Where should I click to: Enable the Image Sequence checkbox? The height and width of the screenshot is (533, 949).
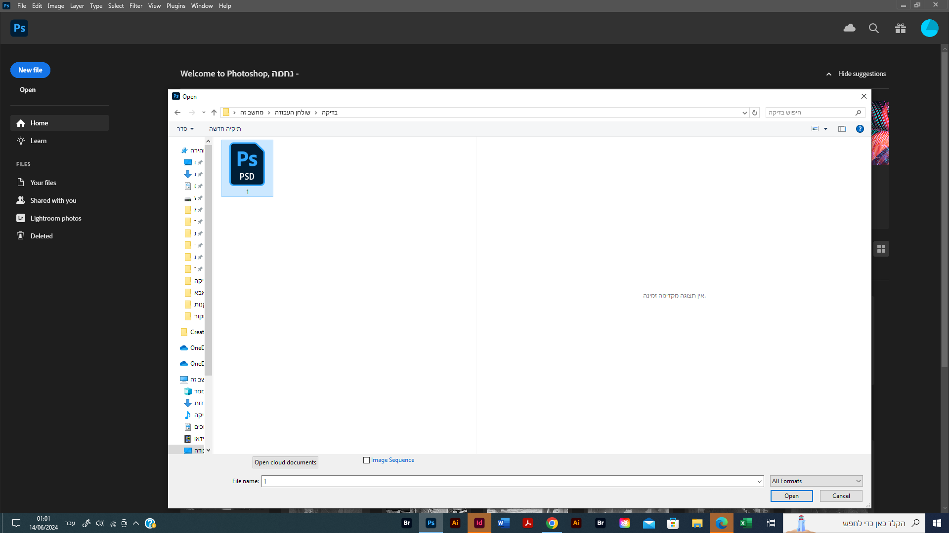[367, 460]
